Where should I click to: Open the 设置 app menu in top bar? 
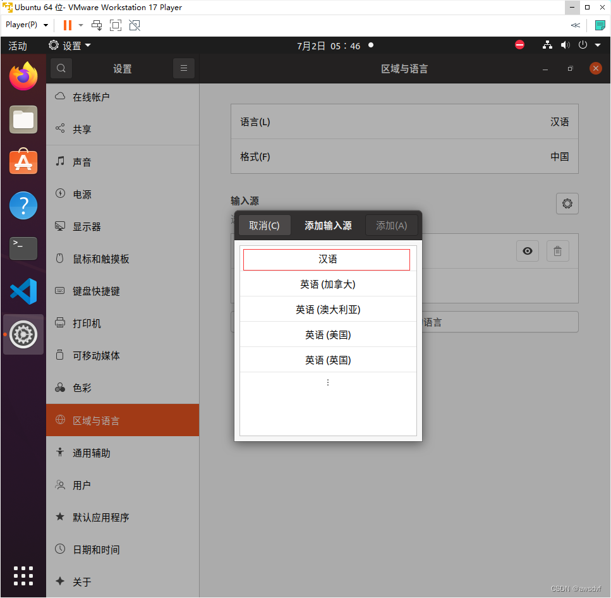point(70,46)
